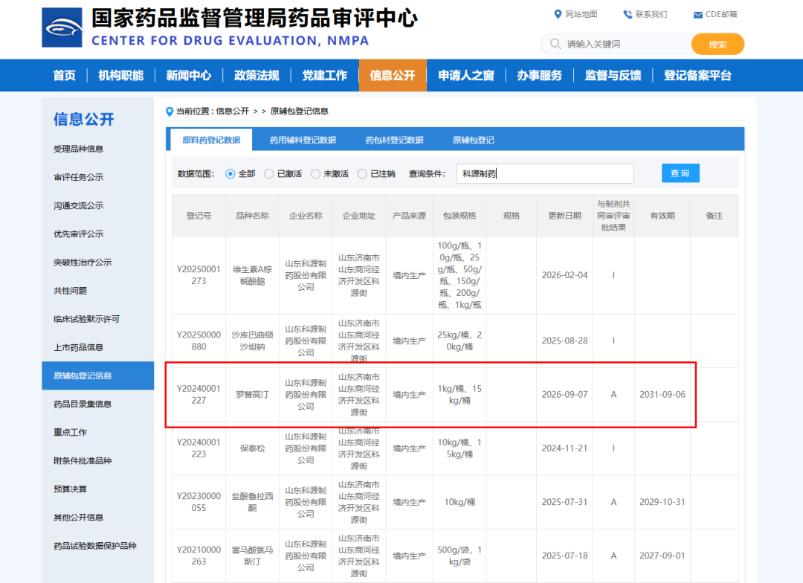Open the 监督与反馈 nav menu item
This screenshot has height=583, width=803.
(613, 75)
